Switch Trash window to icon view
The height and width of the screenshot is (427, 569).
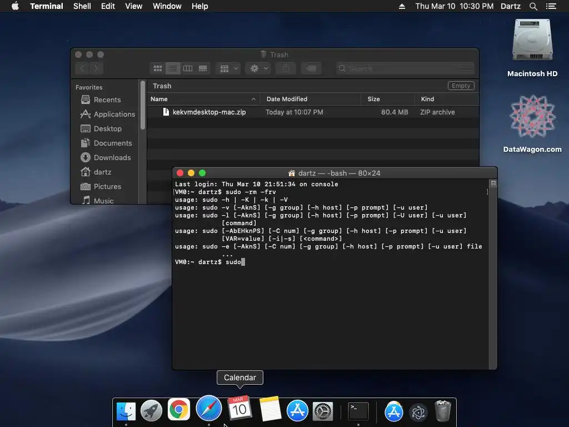tap(157, 68)
